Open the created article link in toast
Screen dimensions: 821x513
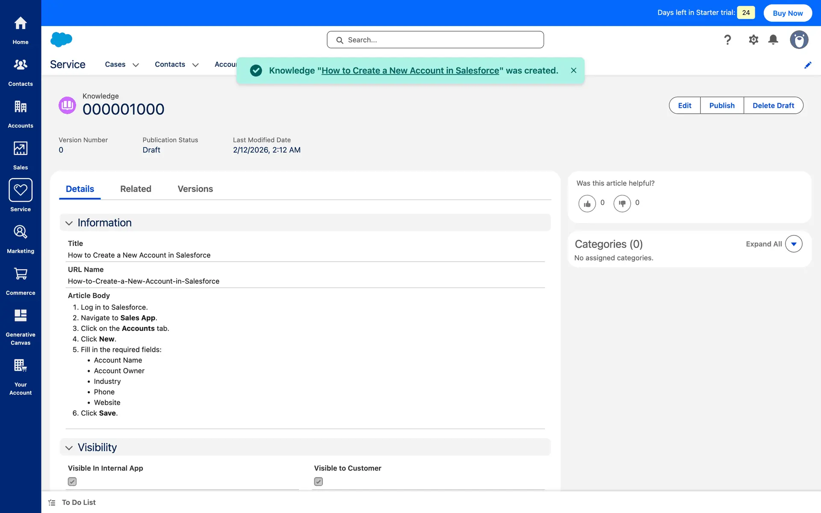coord(410,71)
